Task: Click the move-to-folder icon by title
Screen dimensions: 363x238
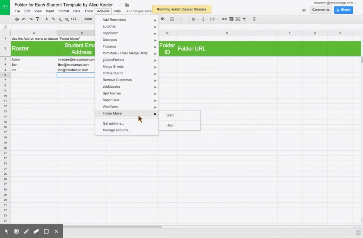Action: click(127, 5)
